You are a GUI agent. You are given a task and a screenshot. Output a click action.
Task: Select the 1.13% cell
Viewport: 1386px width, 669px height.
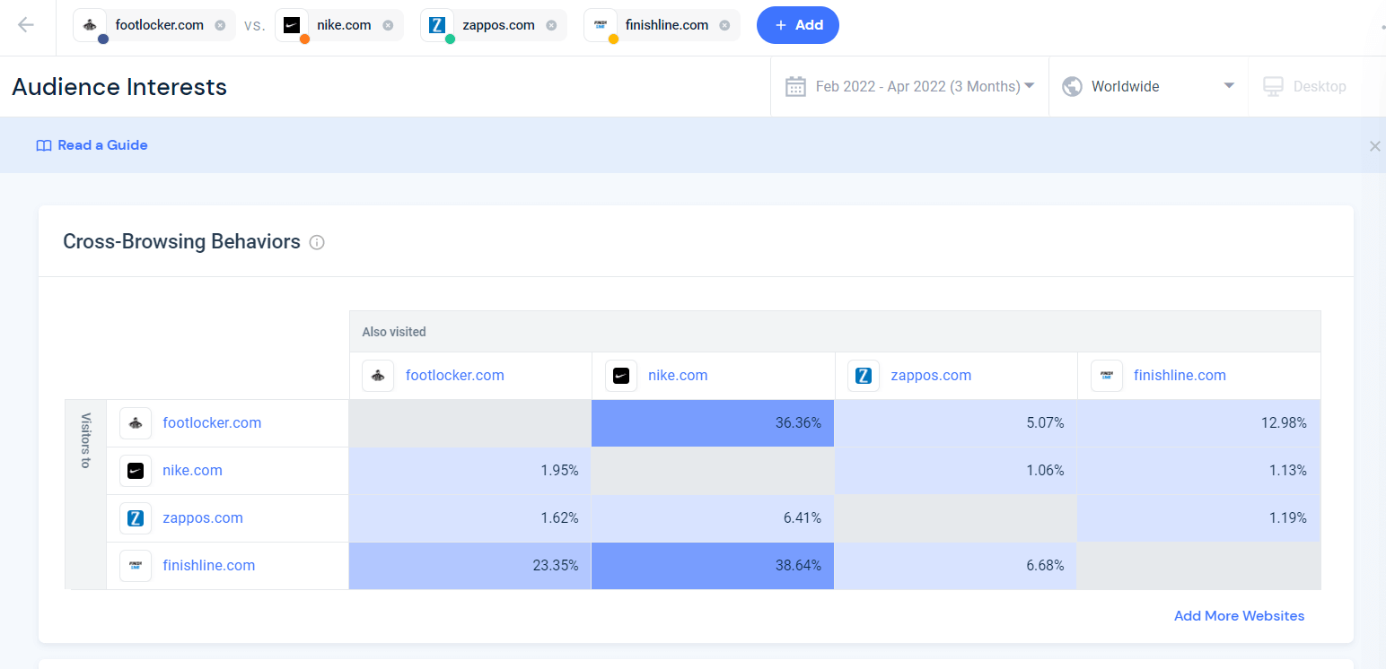1199,471
